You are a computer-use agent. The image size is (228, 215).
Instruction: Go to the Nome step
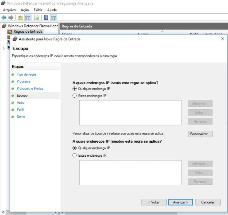(x=21, y=117)
